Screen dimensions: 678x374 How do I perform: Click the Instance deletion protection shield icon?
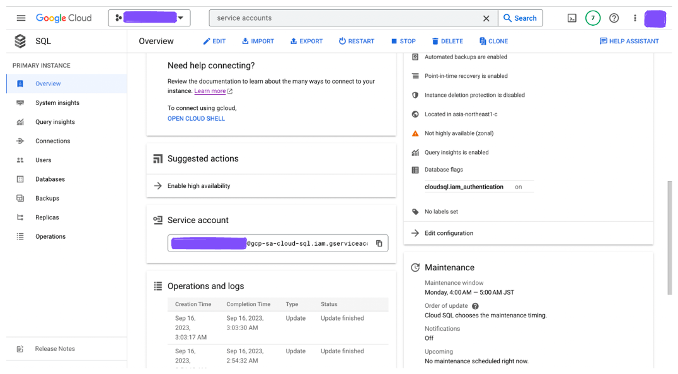[415, 95]
